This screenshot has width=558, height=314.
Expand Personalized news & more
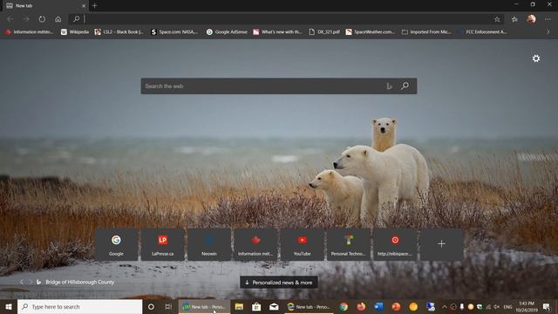click(x=279, y=283)
